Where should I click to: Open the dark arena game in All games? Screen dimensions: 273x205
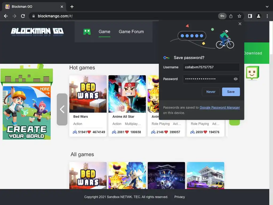pos(166,175)
